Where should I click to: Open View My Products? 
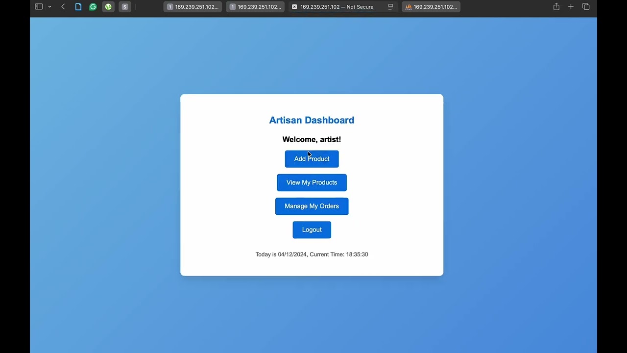click(312, 182)
